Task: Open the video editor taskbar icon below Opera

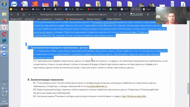Action: click(x=4, y=41)
